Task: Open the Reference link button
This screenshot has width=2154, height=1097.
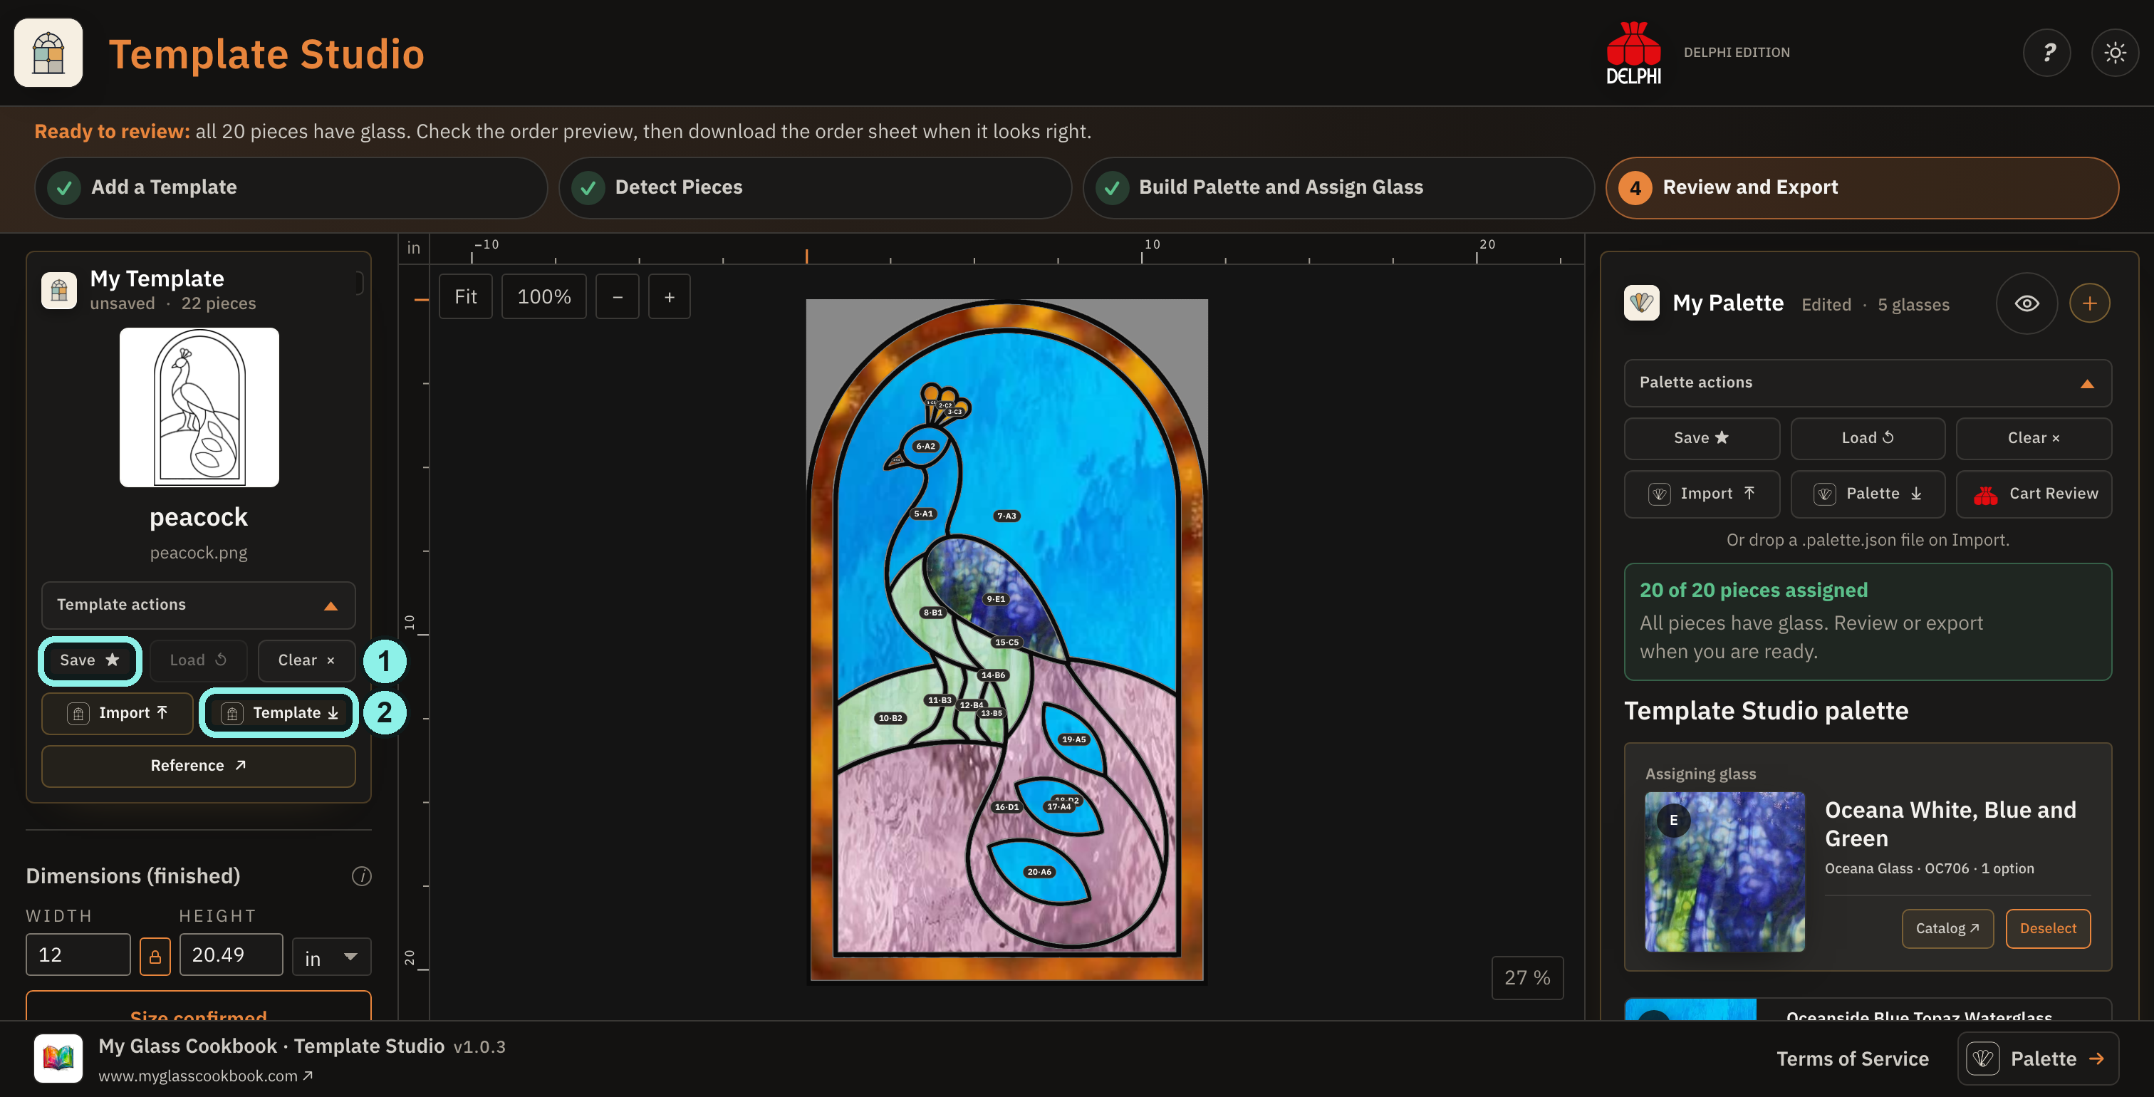Action: click(198, 766)
